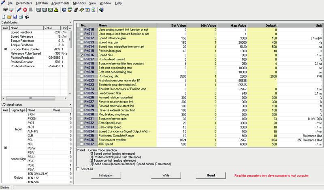The image size is (324, 190).
Task: Select Pn036 Error counter overflow set value 1024
Action: [172, 140]
